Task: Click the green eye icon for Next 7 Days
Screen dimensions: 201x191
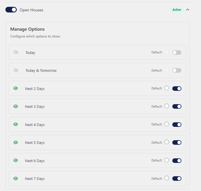Action: (16, 179)
